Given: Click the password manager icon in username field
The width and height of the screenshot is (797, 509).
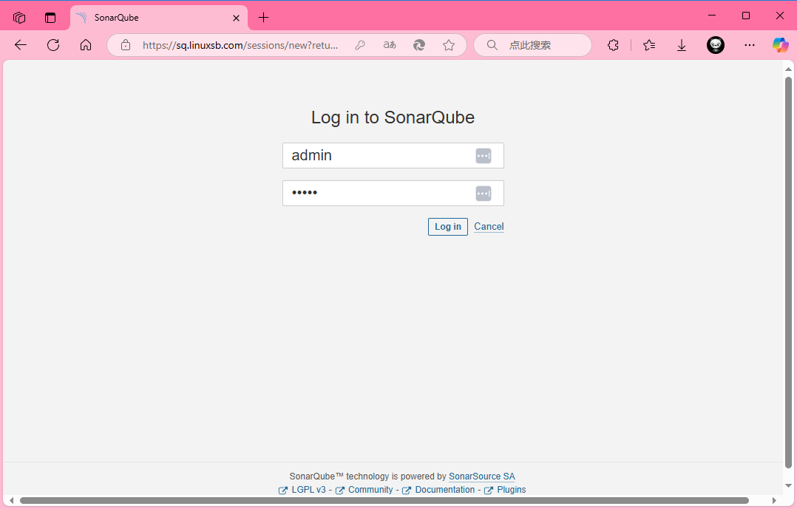Looking at the screenshot, I should [484, 156].
